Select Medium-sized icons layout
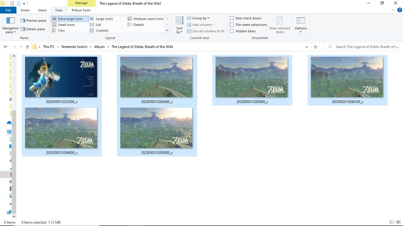 coord(146,19)
